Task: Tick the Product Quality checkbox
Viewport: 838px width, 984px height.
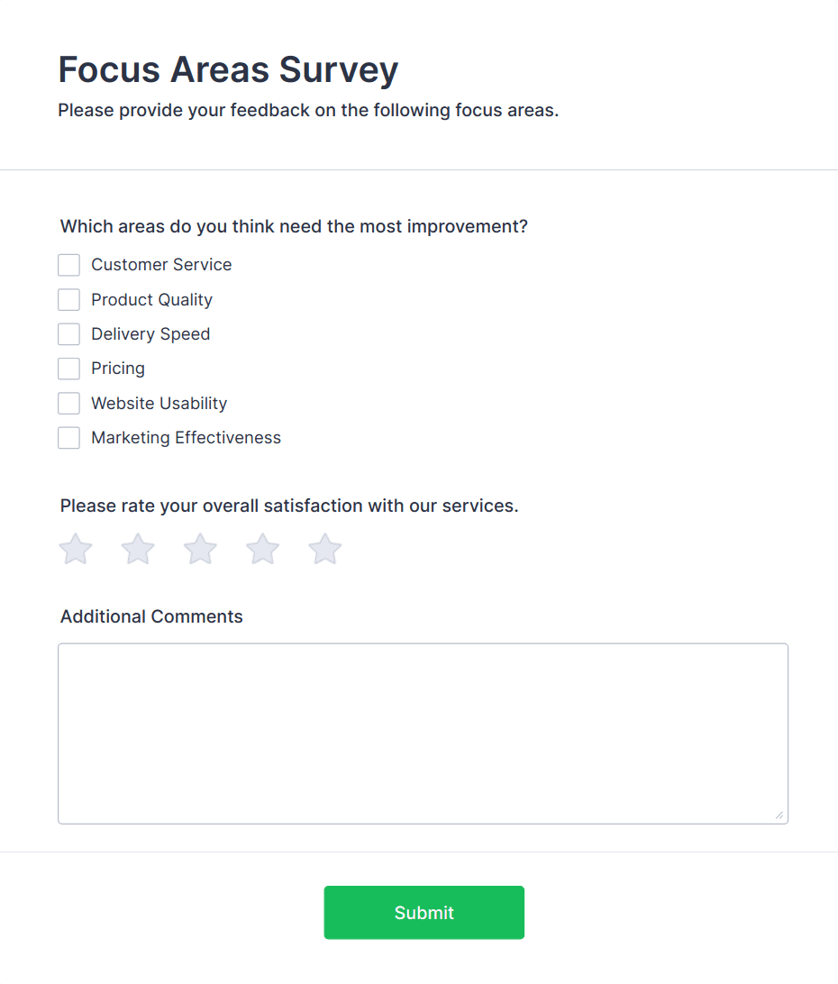Action: click(x=69, y=300)
